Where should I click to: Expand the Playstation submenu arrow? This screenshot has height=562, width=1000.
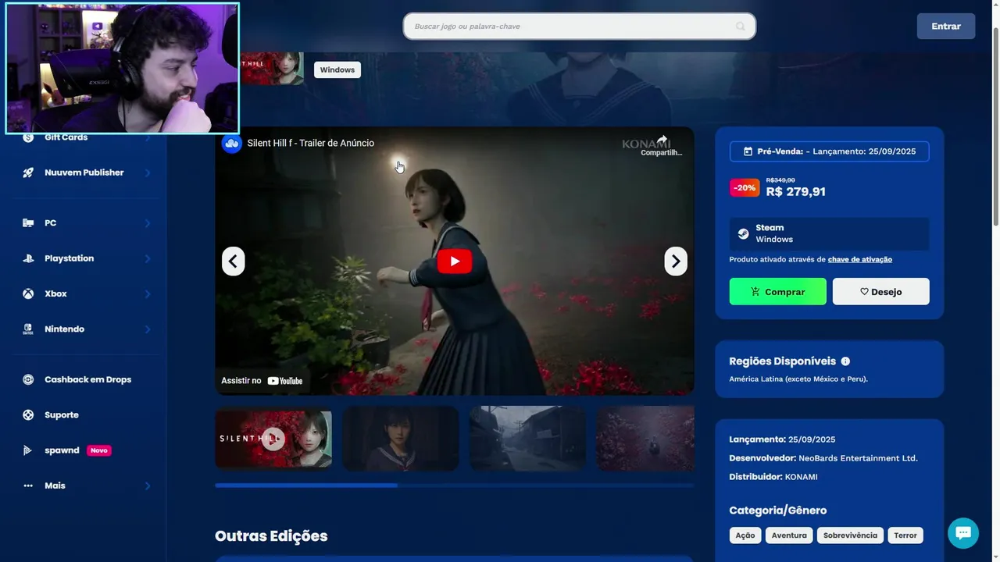point(147,258)
